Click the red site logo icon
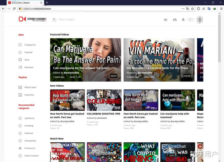 22,19
